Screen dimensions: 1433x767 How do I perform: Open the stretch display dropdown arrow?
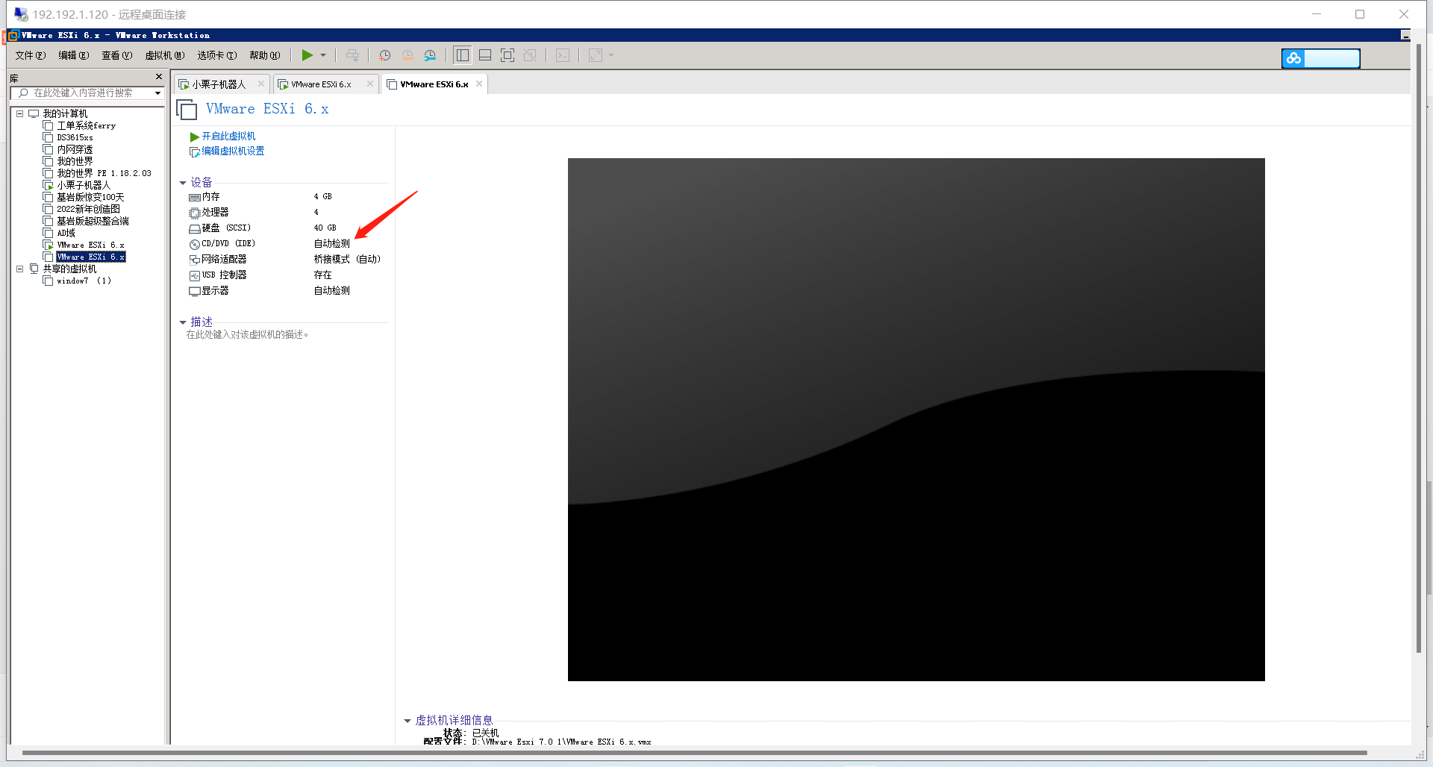[611, 55]
